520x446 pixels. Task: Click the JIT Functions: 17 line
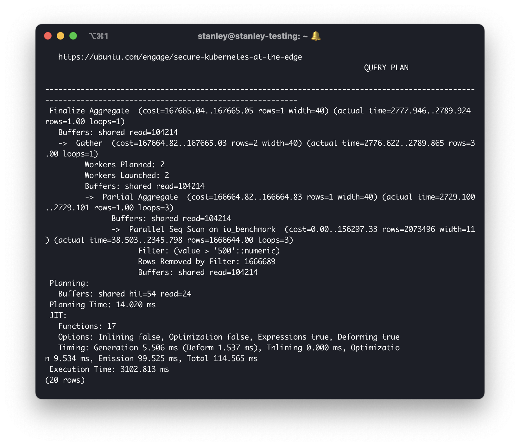(87, 326)
